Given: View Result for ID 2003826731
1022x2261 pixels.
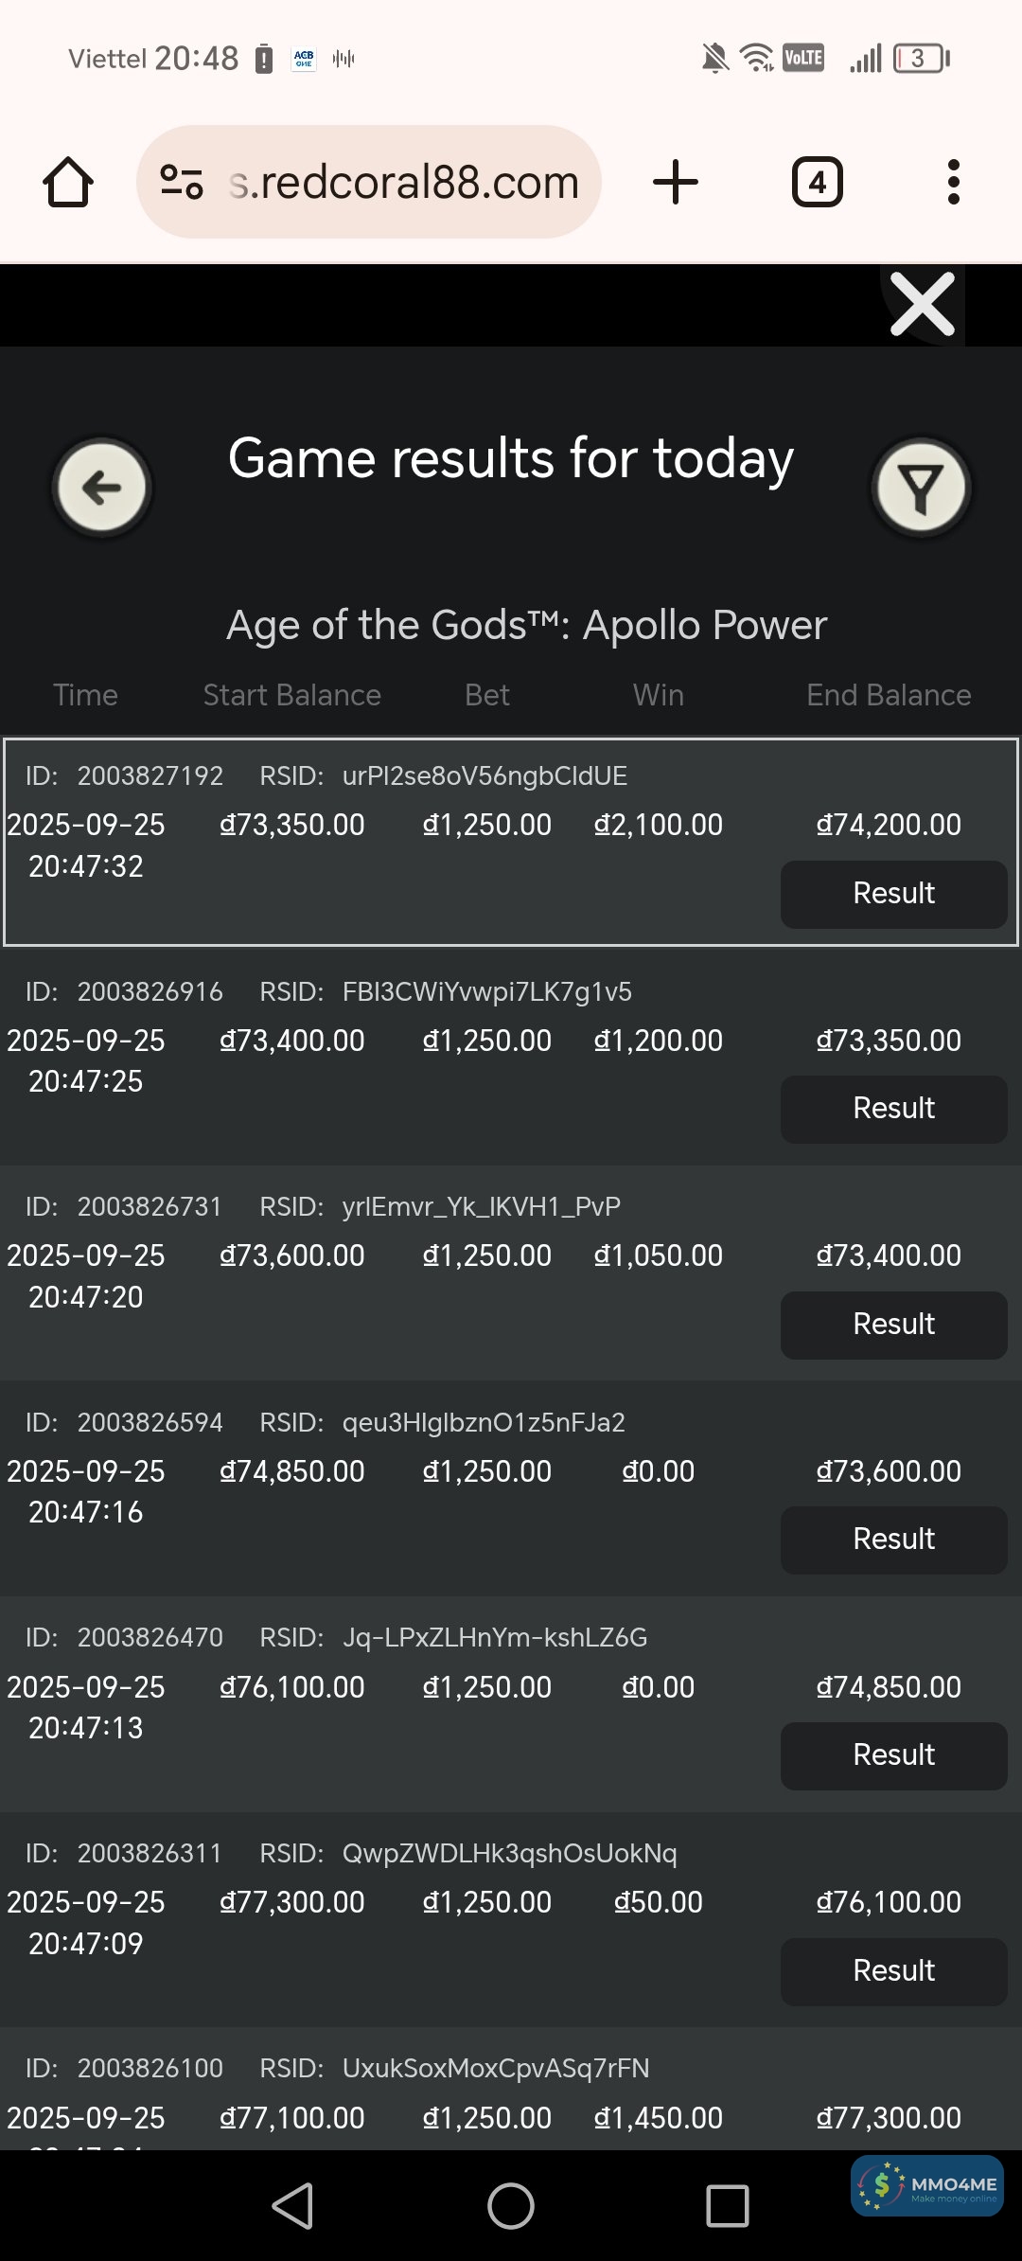Looking at the screenshot, I should tap(893, 1325).
